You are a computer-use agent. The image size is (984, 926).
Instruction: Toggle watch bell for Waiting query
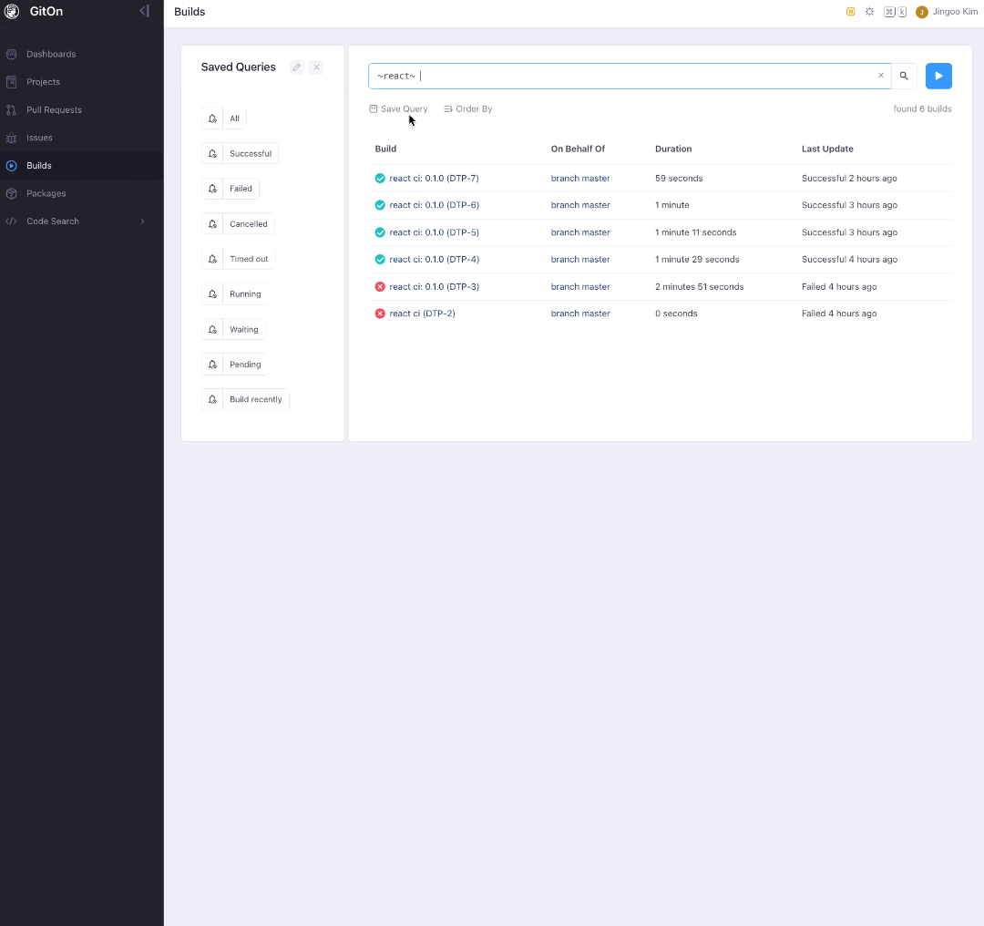click(212, 330)
